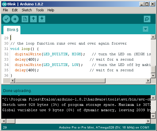Viewport: 157px width, 131px height.
Task: Click the 'Done uploading.' status message
Action: pyautogui.click(x=17, y=91)
